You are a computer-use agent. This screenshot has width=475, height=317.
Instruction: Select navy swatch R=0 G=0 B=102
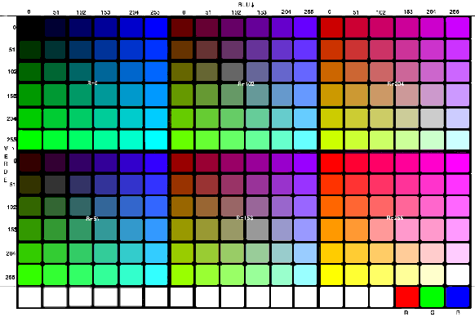click(80, 28)
